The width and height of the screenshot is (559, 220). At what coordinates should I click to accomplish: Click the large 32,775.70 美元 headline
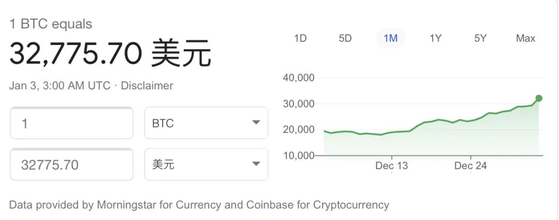pyautogui.click(x=110, y=54)
